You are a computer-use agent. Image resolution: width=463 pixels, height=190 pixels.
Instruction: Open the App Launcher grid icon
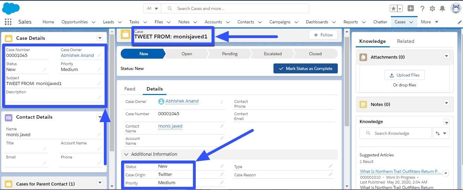[8, 22]
